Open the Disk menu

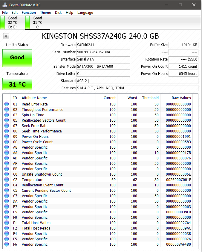[58, 13]
